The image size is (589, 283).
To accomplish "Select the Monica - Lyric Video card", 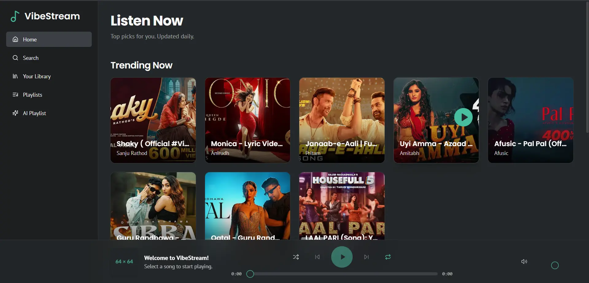I will [x=247, y=120].
